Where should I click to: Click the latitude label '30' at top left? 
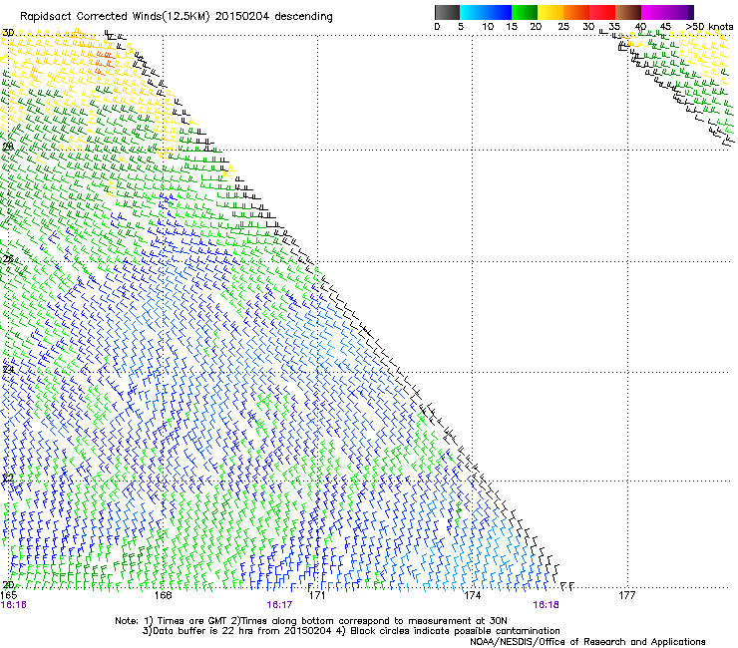pyautogui.click(x=8, y=33)
